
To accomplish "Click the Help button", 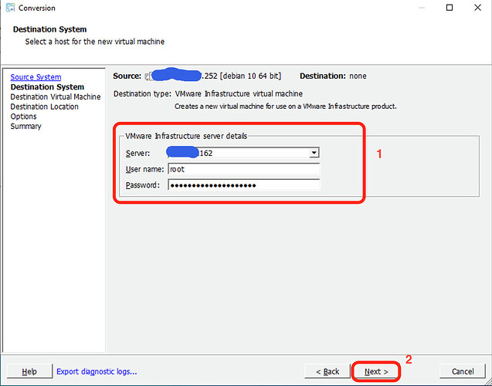I will (x=29, y=371).
